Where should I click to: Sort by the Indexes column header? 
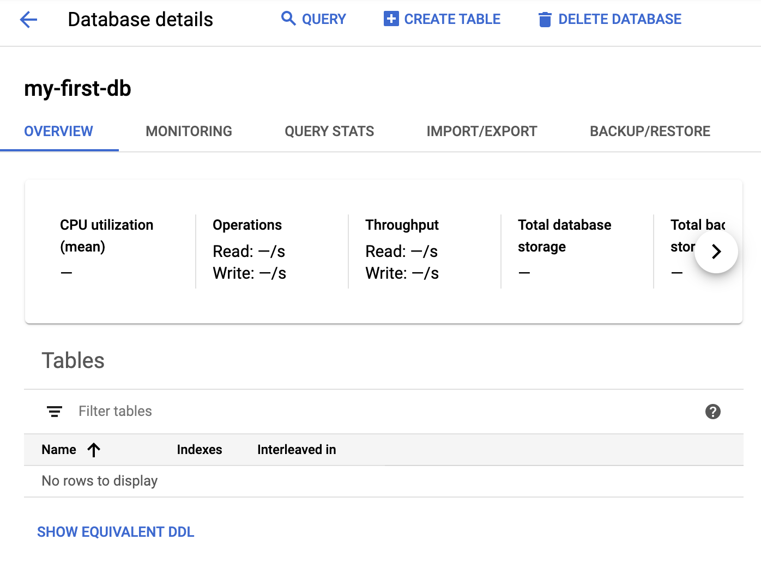click(200, 450)
